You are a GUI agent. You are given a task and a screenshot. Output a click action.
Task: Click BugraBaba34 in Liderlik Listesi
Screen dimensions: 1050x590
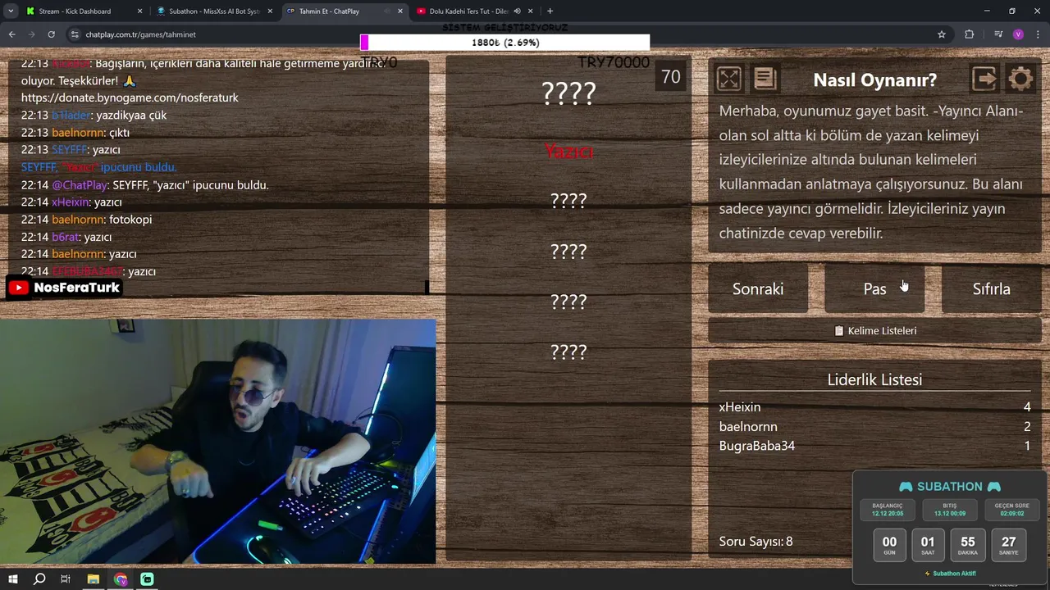(757, 447)
